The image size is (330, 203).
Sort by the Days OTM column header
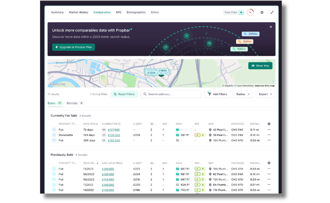click(90, 124)
